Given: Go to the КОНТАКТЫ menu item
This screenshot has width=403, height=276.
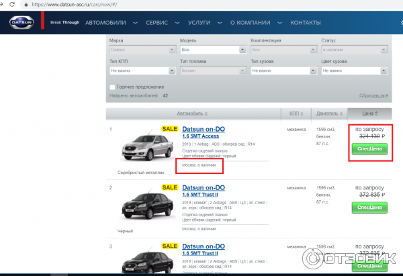Looking at the screenshot, I should point(306,23).
